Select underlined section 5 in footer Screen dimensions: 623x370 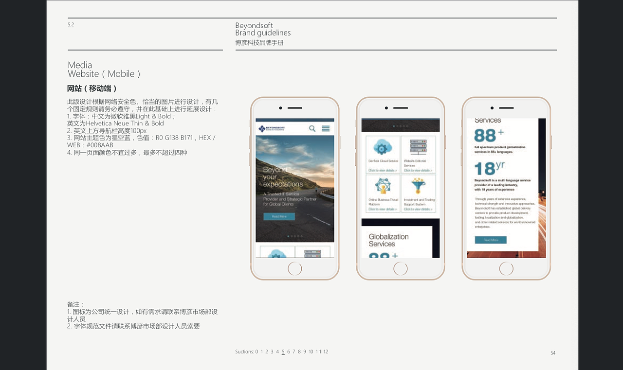tap(283, 352)
